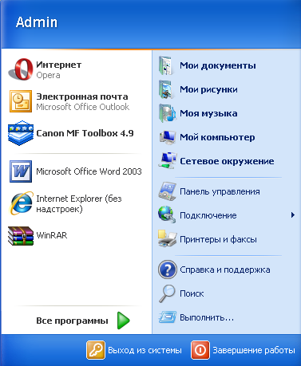Click the WinRAR text label
This screenshot has width=301, height=366.
(x=52, y=235)
